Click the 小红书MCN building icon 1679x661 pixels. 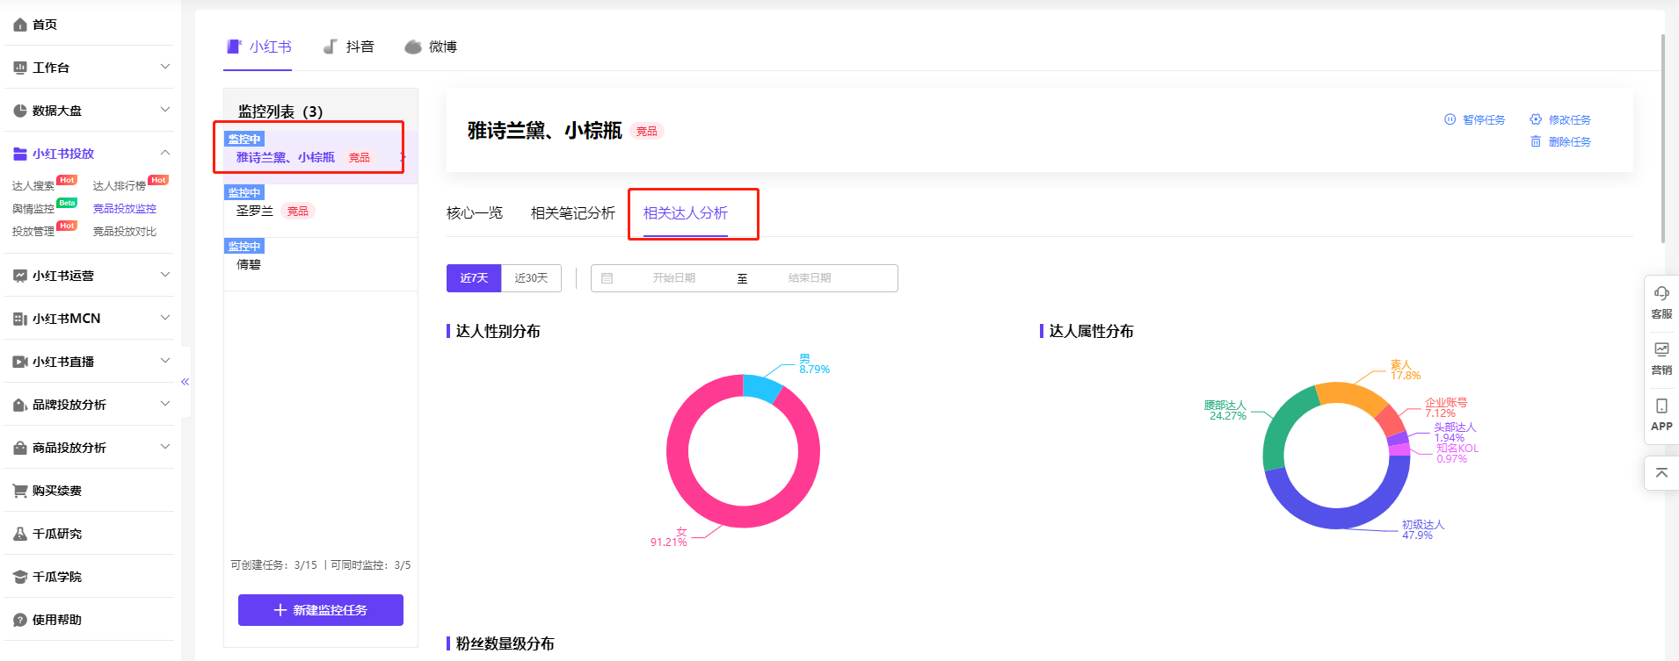coord(20,319)
